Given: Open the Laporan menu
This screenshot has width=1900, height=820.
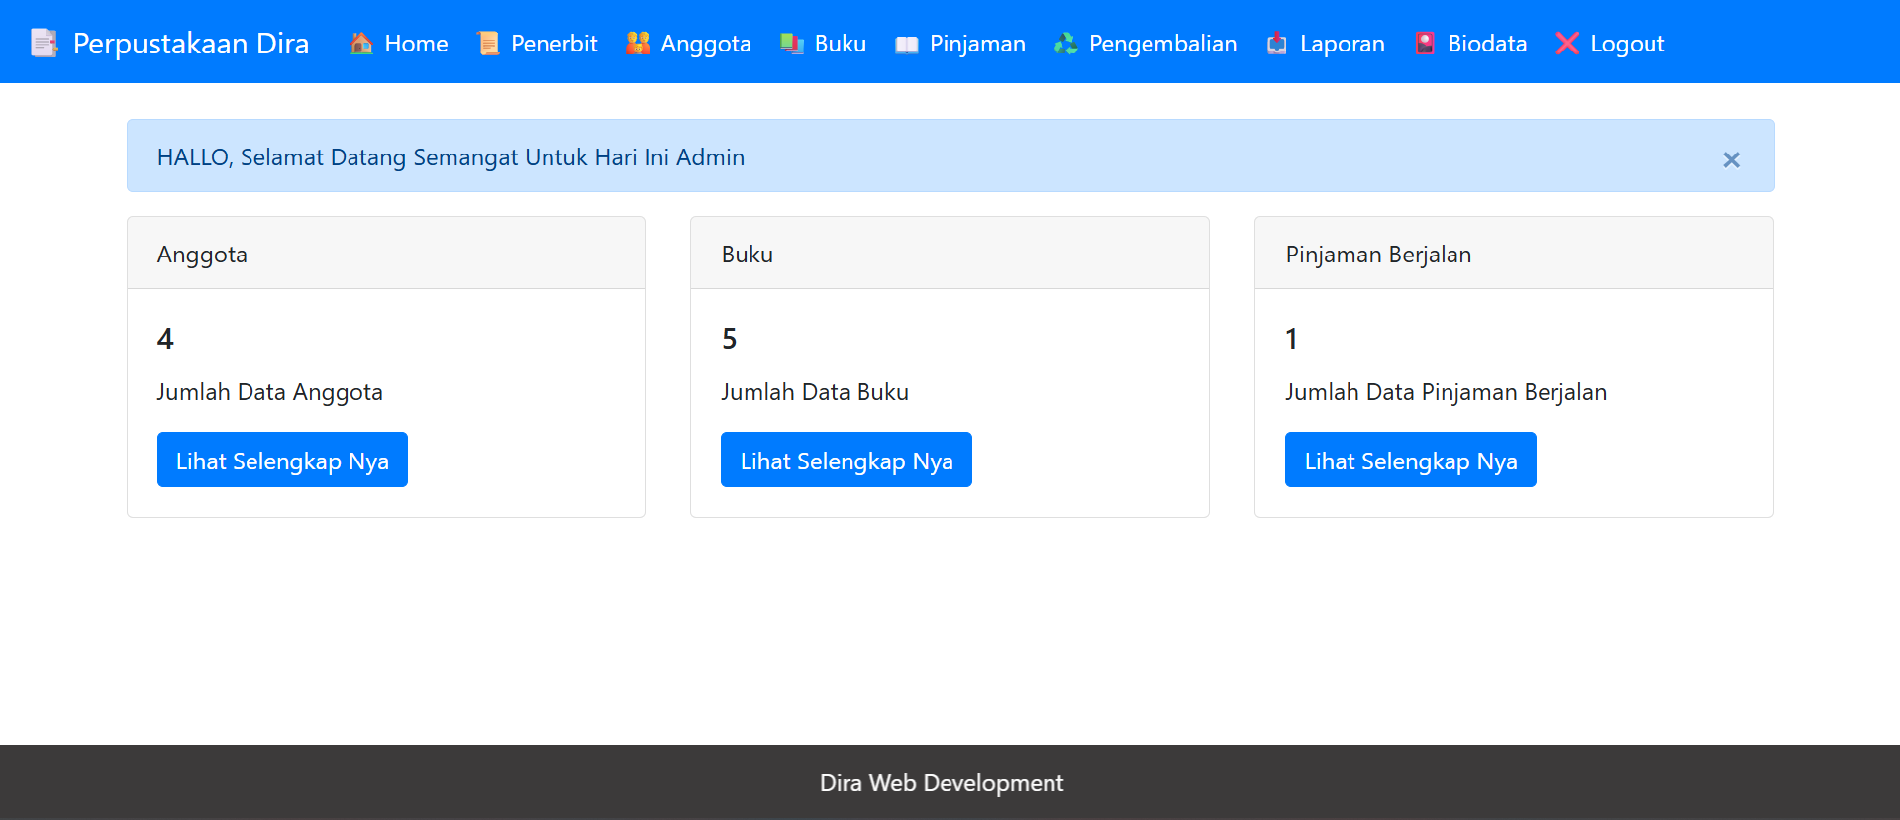Looking at the screenshot, I should coord(1343,44).
